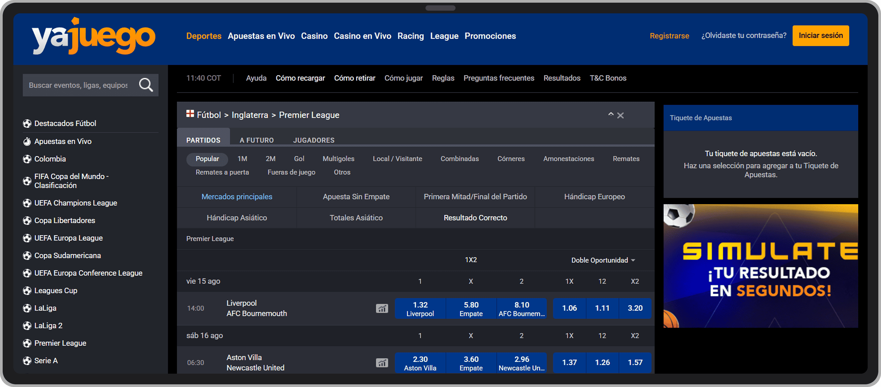The image size is (881, 387).
Task: Click the ball icon beside Serie A
Action: point(27,361)
